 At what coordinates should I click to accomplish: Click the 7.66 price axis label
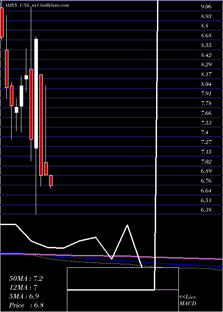(x=206, y=113)
